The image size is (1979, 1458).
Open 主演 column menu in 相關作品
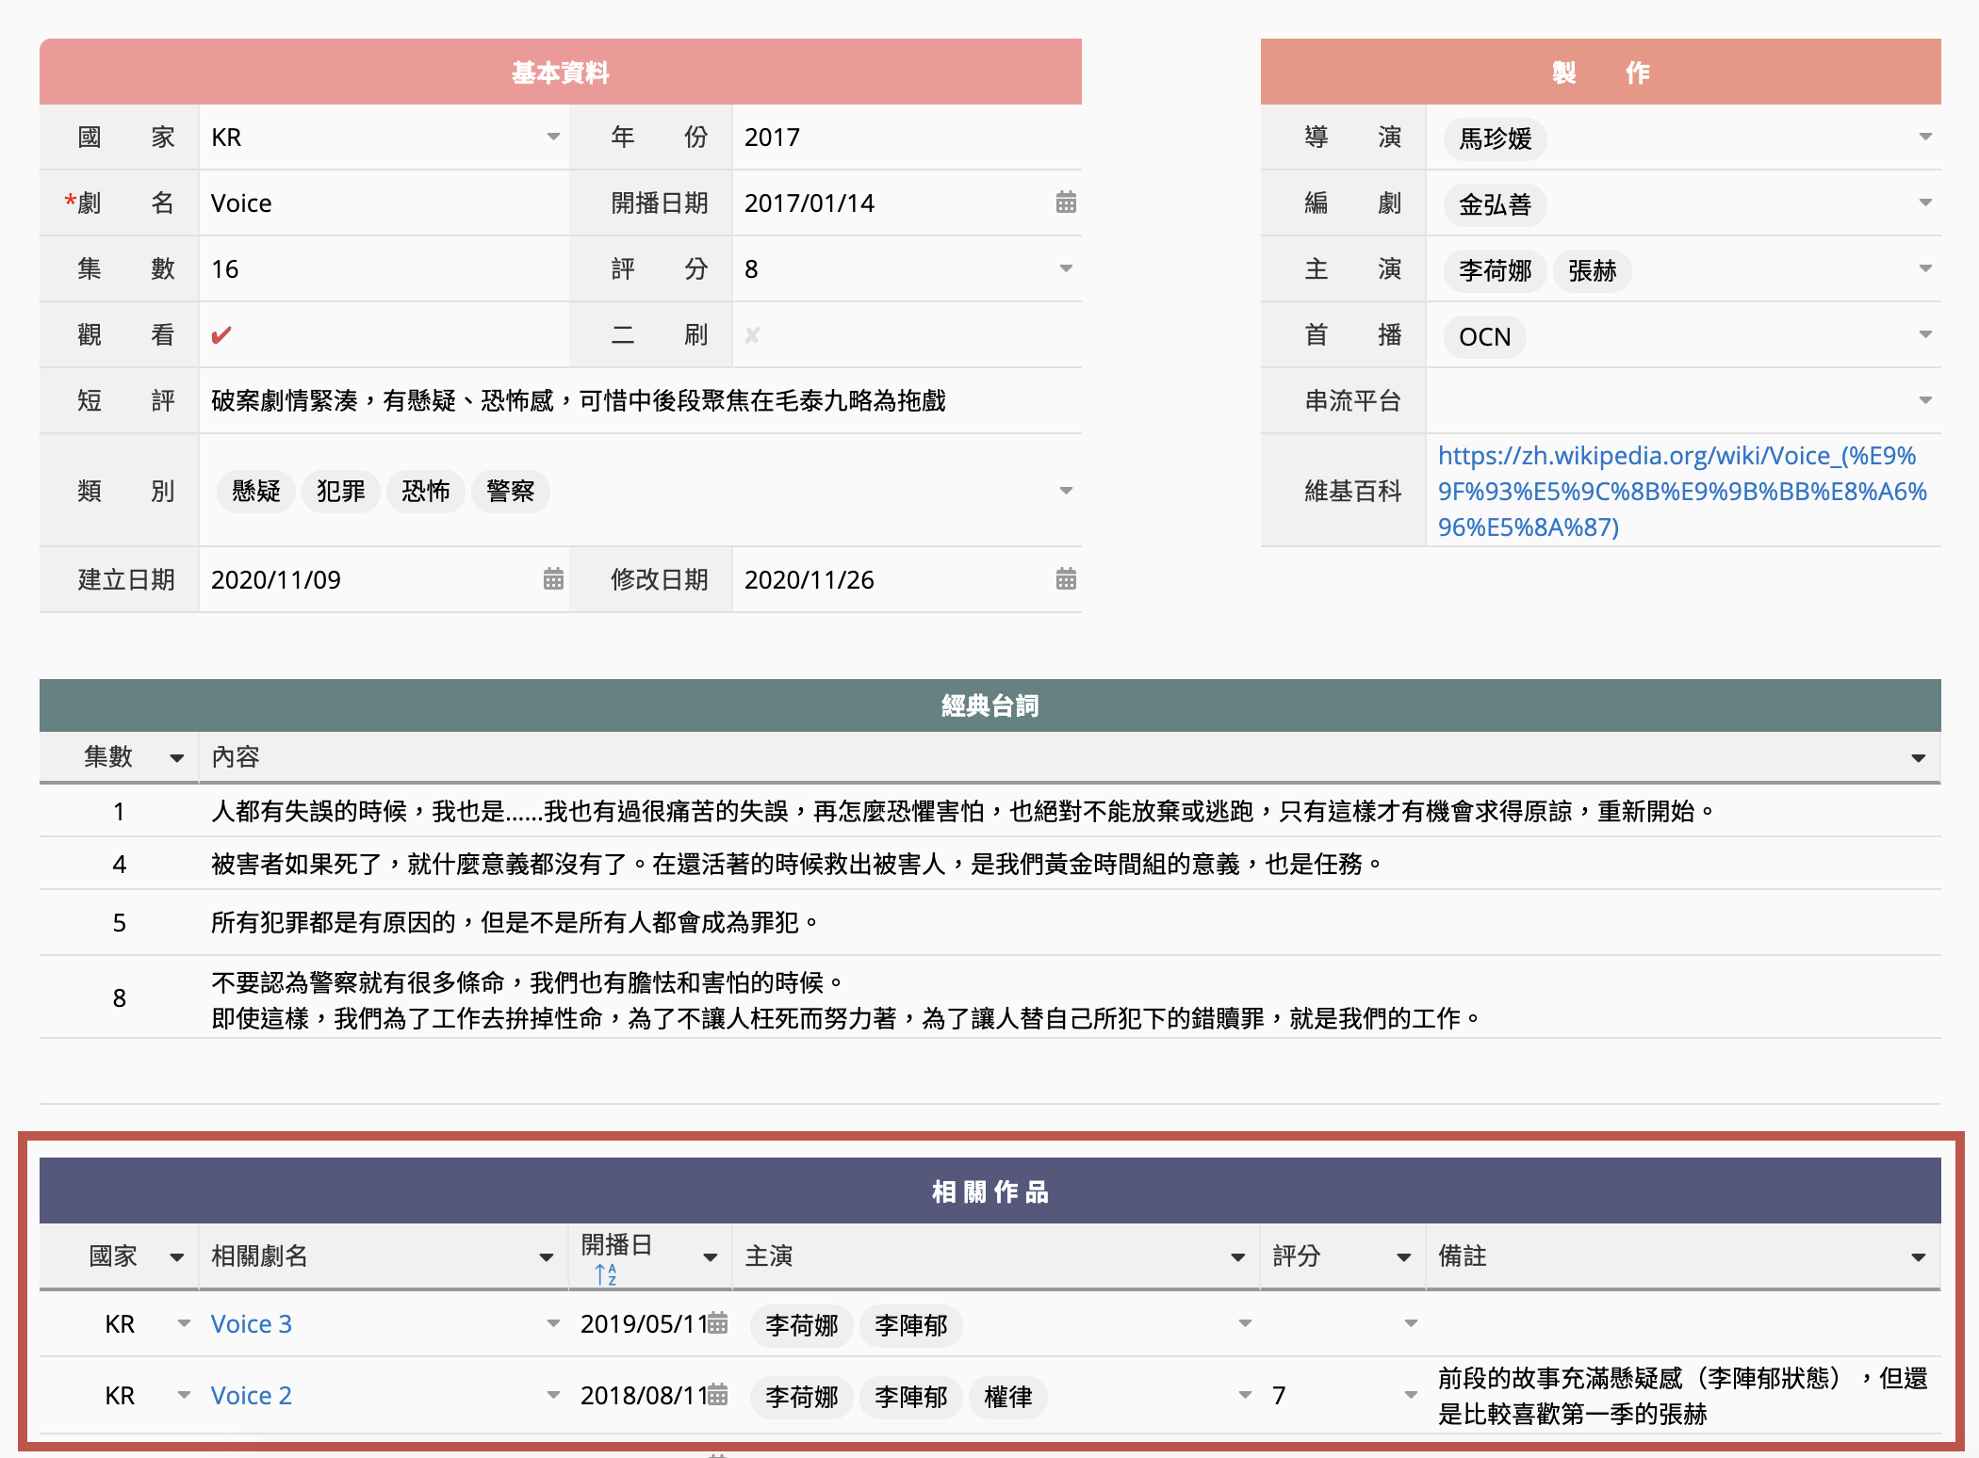tap(1238, 1257)
